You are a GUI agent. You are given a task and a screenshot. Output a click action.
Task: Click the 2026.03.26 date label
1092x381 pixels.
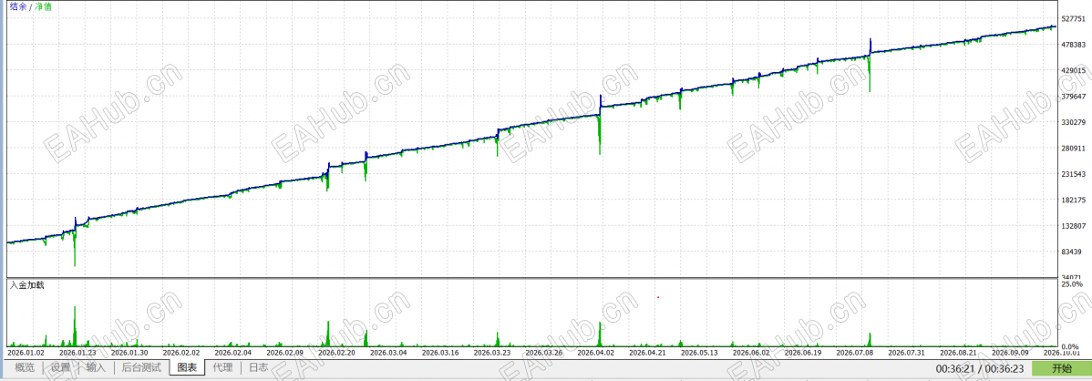(x=545, y=353)
